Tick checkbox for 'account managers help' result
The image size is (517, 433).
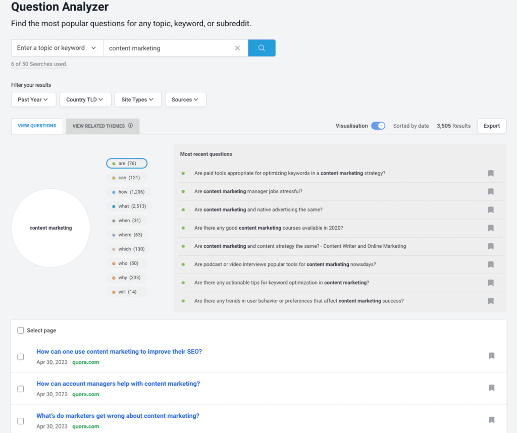tap(20, 389)
